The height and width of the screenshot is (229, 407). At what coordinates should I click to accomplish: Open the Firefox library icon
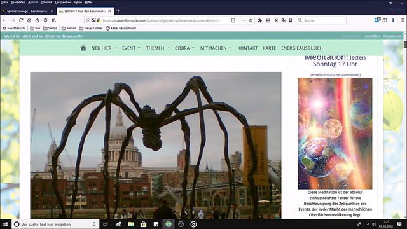[53, 20]
